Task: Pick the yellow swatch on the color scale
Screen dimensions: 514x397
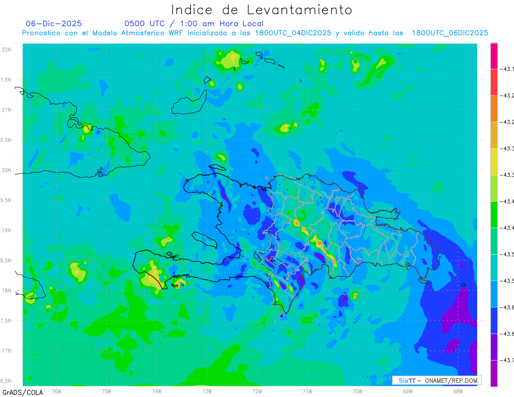Action: [494, 161]
